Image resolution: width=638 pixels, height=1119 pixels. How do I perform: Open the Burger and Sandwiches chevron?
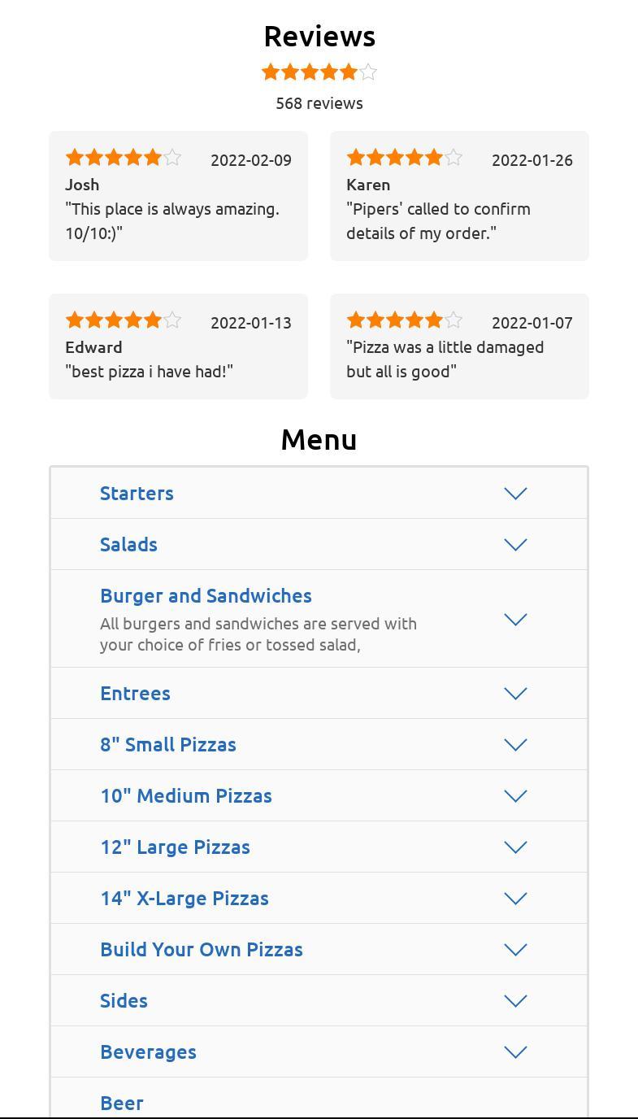click(515, 620)
